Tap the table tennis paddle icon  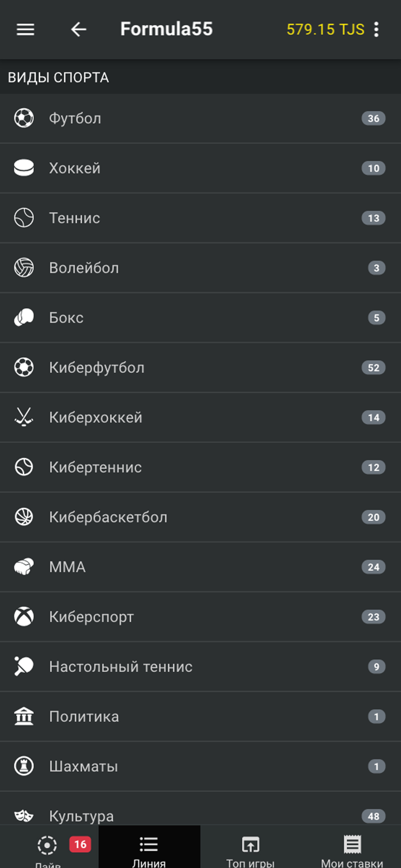24,667
